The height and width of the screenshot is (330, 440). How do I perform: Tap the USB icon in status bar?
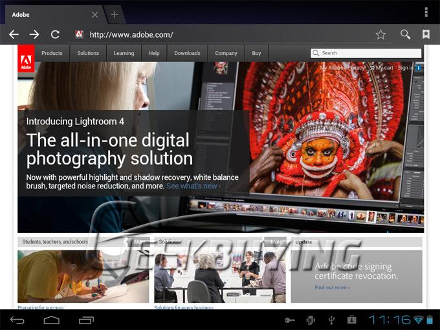coord(331,320)
